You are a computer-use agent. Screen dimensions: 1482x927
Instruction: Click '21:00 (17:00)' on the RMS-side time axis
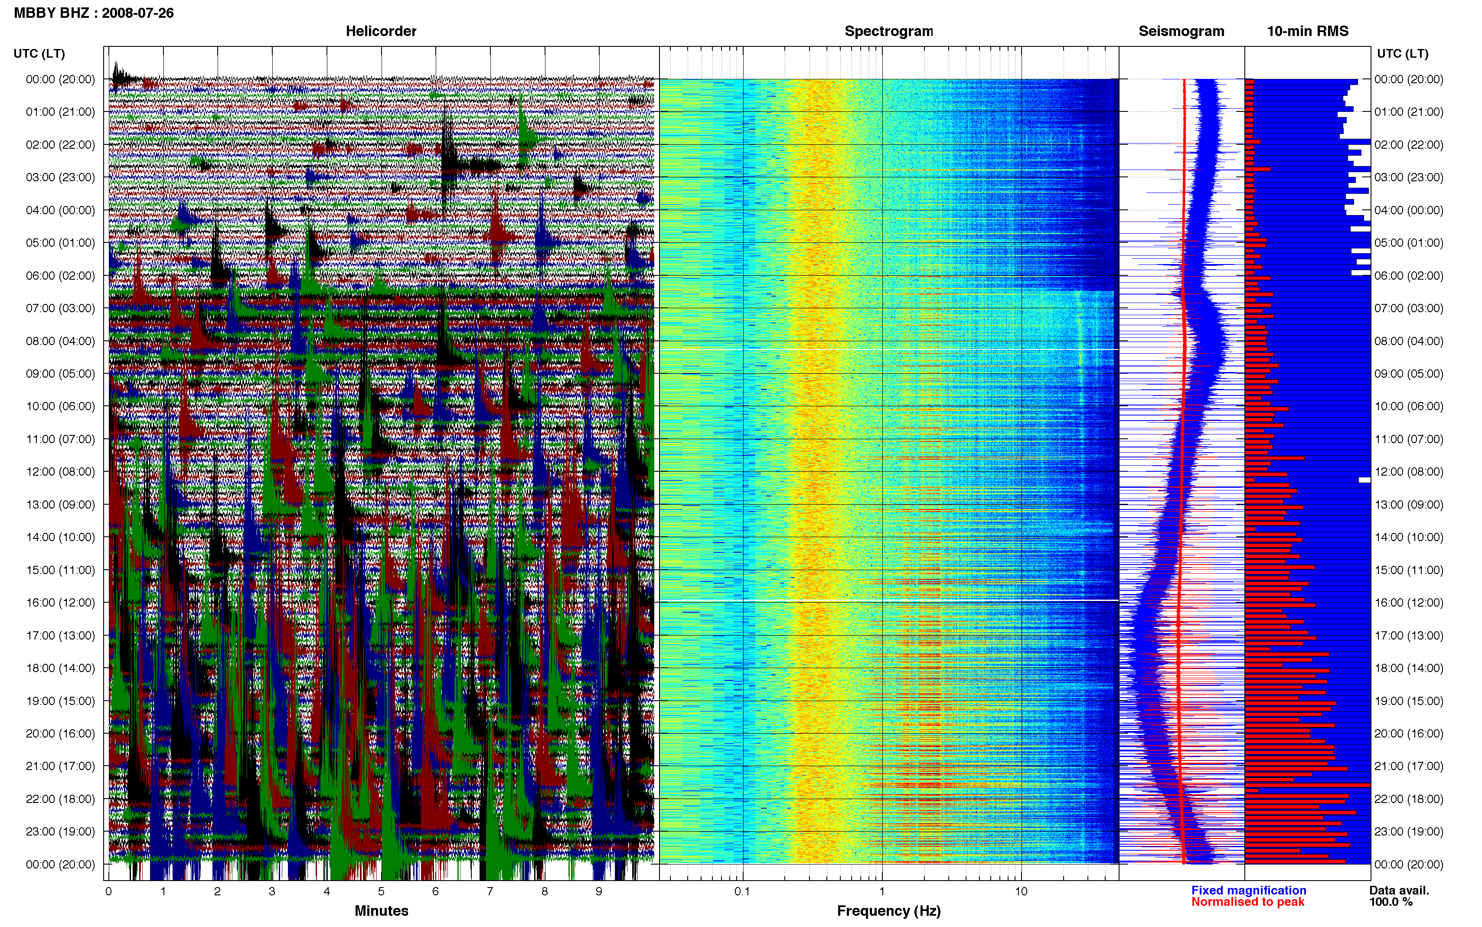[1408, 767]
